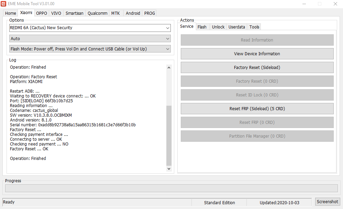Screen dimensions: 343x209
Task: Start Factory Reset (Sideload)
Action: tap(257, 68)
